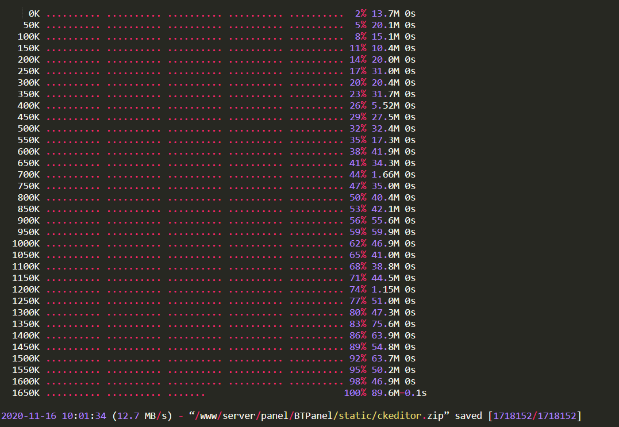Click the 150K offset label

tap(28, 48)
